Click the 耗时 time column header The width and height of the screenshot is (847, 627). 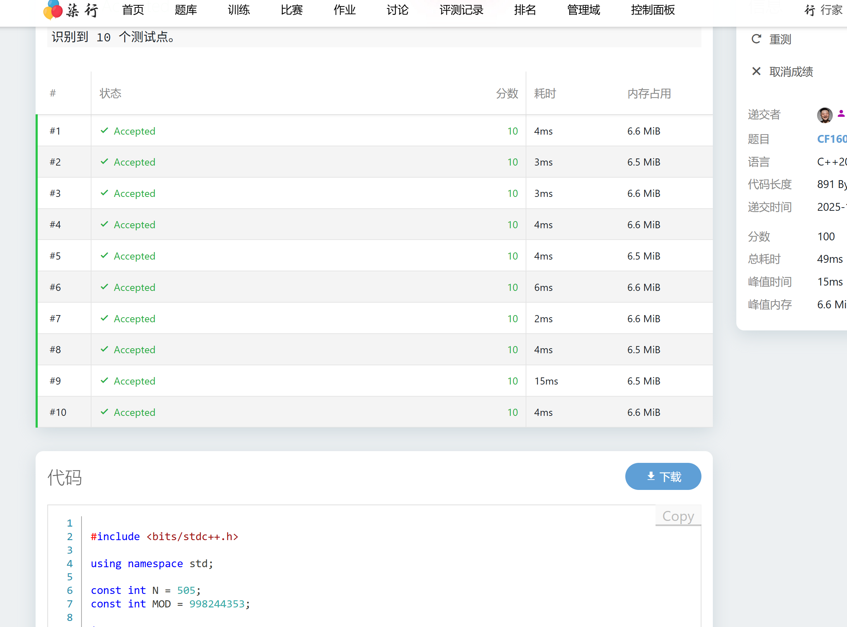coord(545,93)
